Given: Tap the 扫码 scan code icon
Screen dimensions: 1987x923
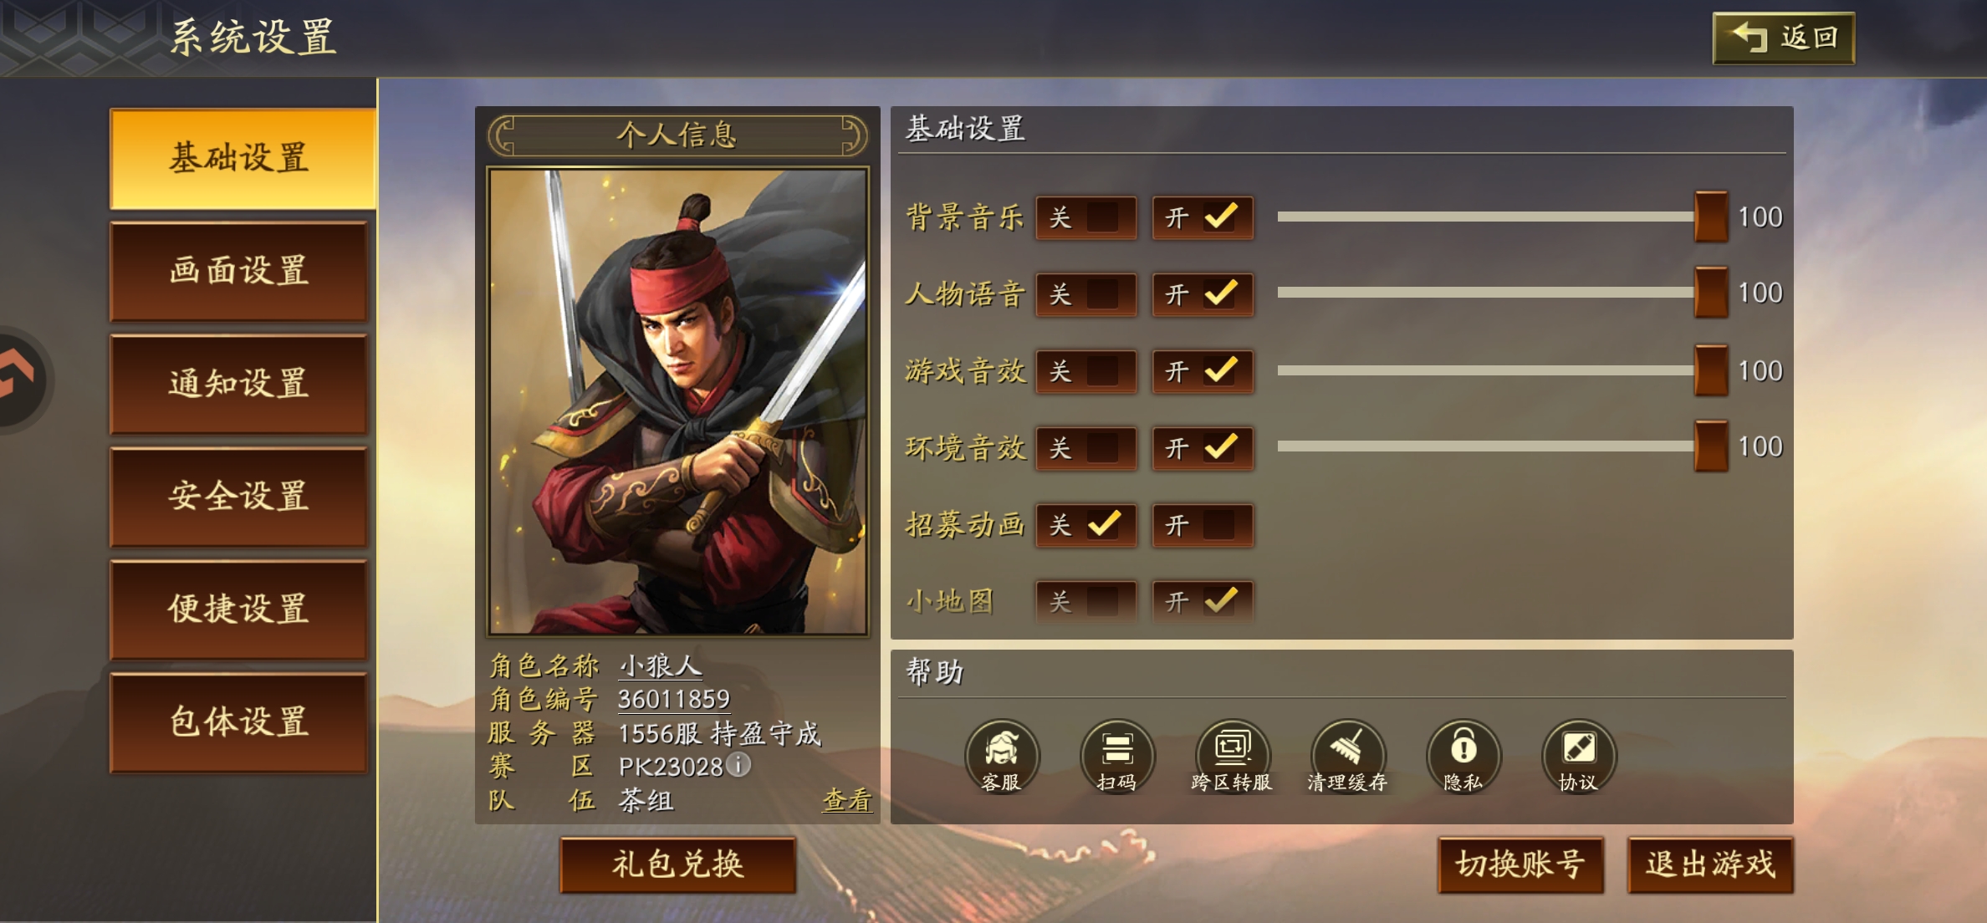Looking at the screenshot, I should [1116, 756].
